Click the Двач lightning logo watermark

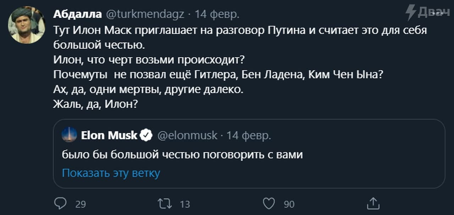point(411,12)
